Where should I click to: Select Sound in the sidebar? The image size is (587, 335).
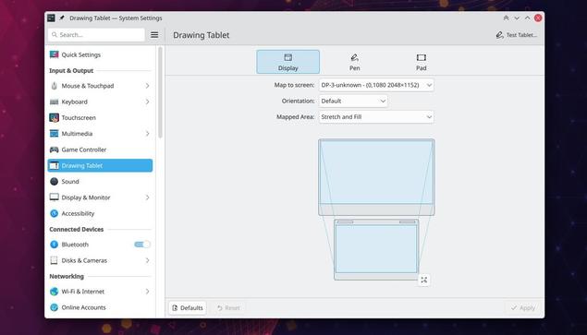tap(100, 181)
